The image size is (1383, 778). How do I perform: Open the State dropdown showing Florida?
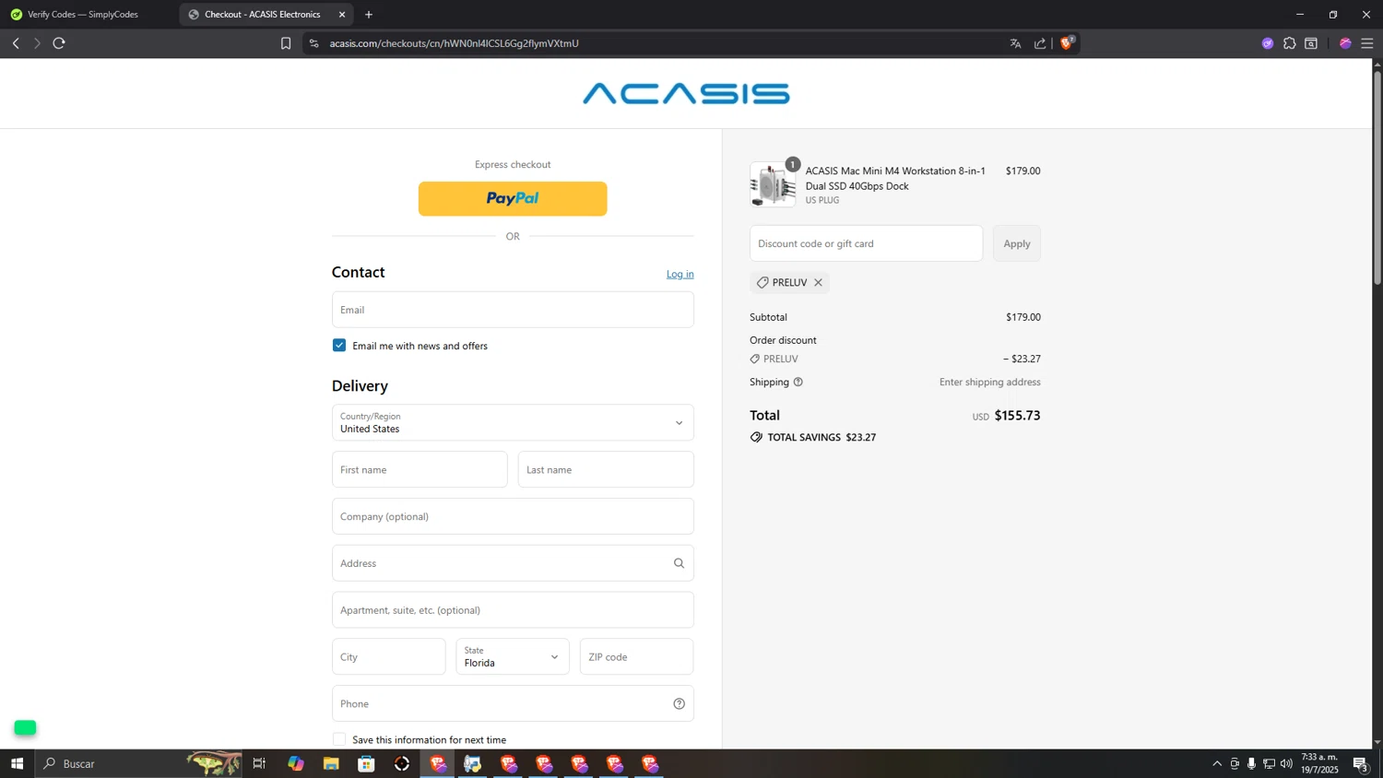tap(513, 656)
